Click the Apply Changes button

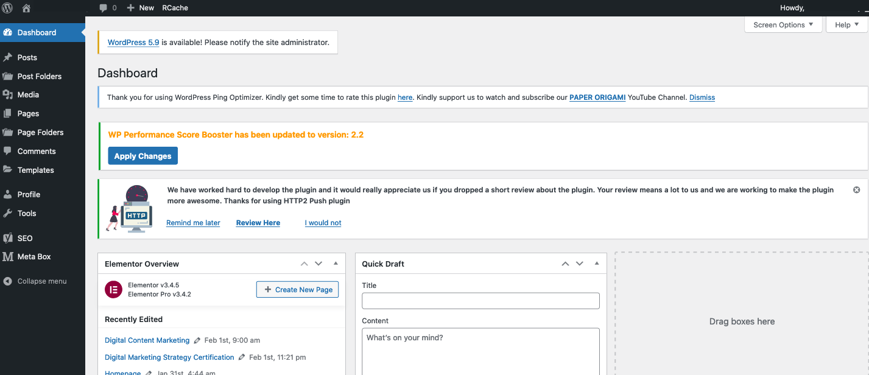tap(142, 156)
